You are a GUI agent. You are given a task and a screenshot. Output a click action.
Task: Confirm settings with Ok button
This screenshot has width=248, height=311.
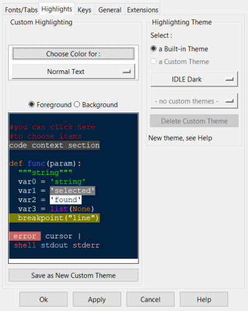coord(44,299)
